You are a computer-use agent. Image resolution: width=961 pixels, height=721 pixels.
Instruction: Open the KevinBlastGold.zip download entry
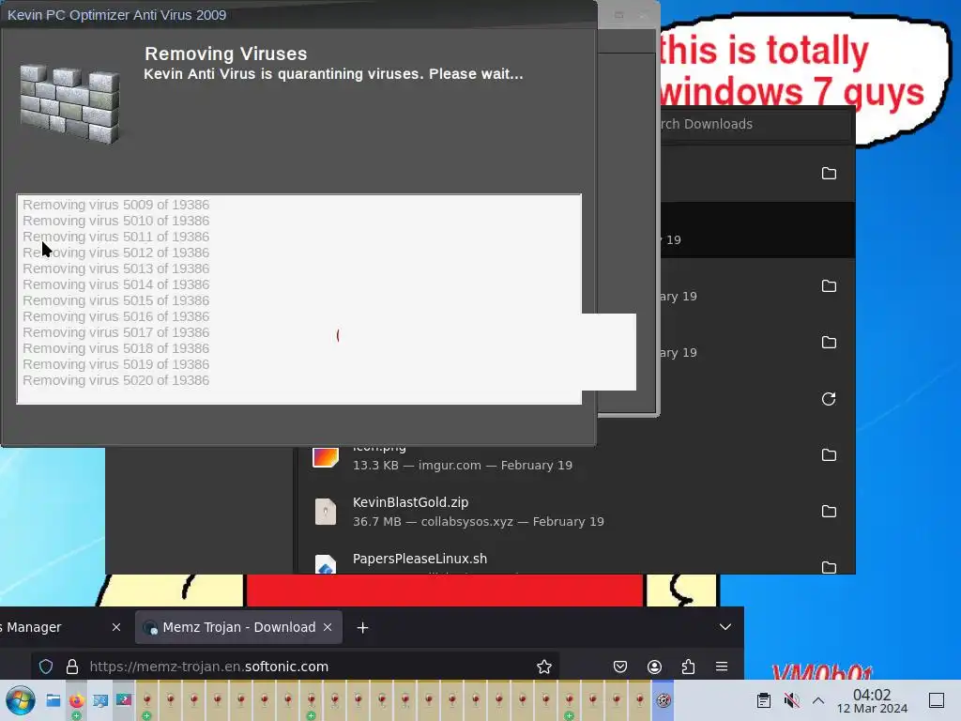(576, 512)
